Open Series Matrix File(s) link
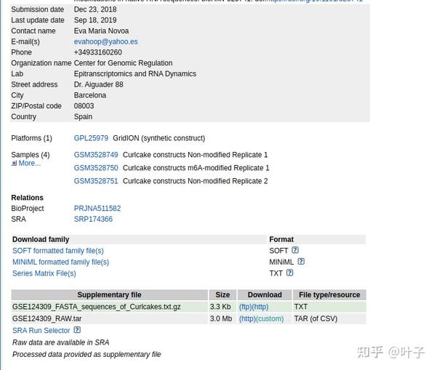 [x=44, y=274]
